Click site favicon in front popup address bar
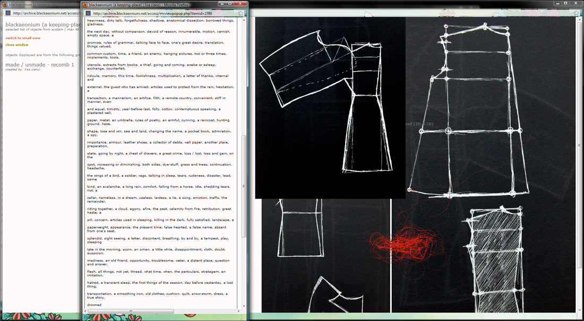 88,13
